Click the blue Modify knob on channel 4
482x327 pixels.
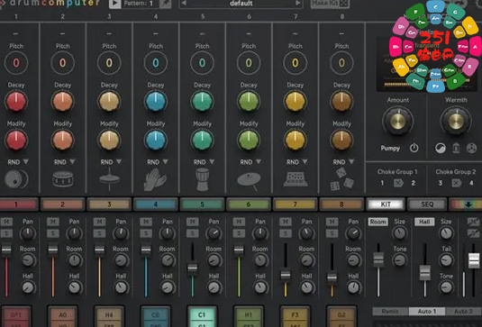click(156, 140)
